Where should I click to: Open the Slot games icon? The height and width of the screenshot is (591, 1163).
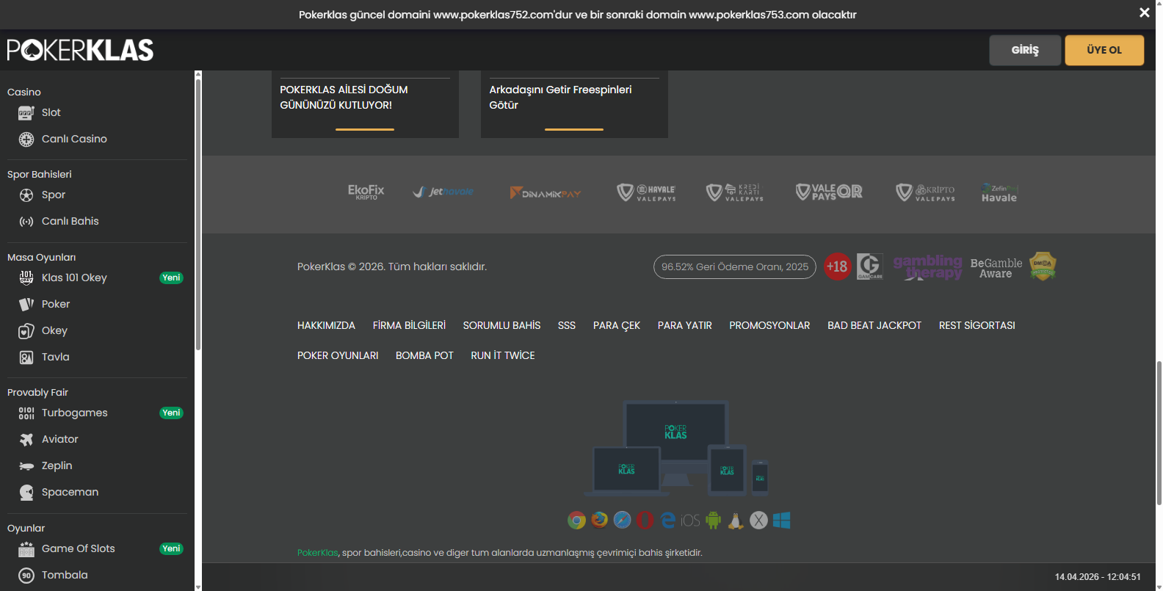click(x=26, y=112)
